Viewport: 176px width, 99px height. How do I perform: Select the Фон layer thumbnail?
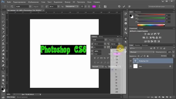135,66
